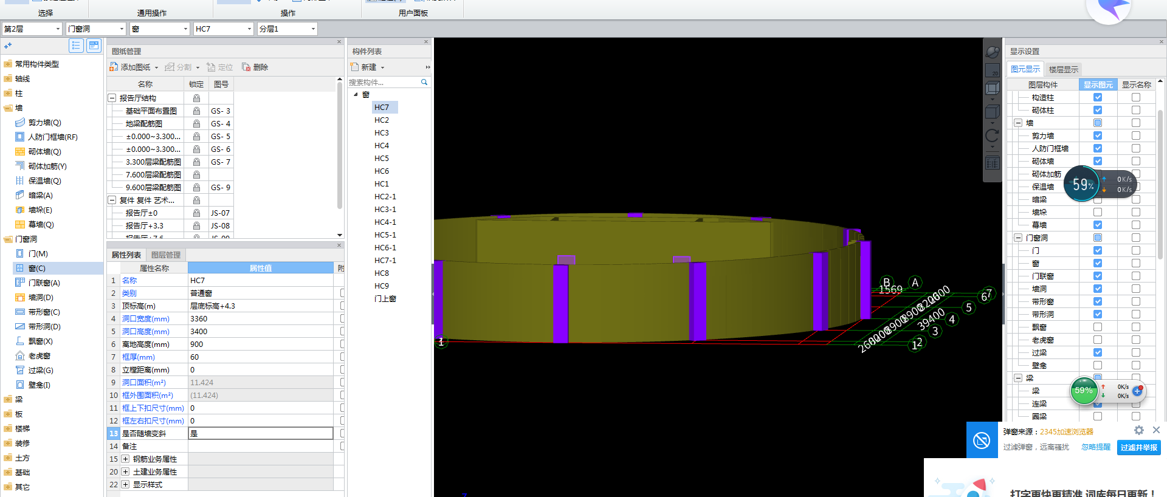Uncheck 显示图元 for 剪力墙
Screen dimensions: 1167x497
pos(1098,135)
